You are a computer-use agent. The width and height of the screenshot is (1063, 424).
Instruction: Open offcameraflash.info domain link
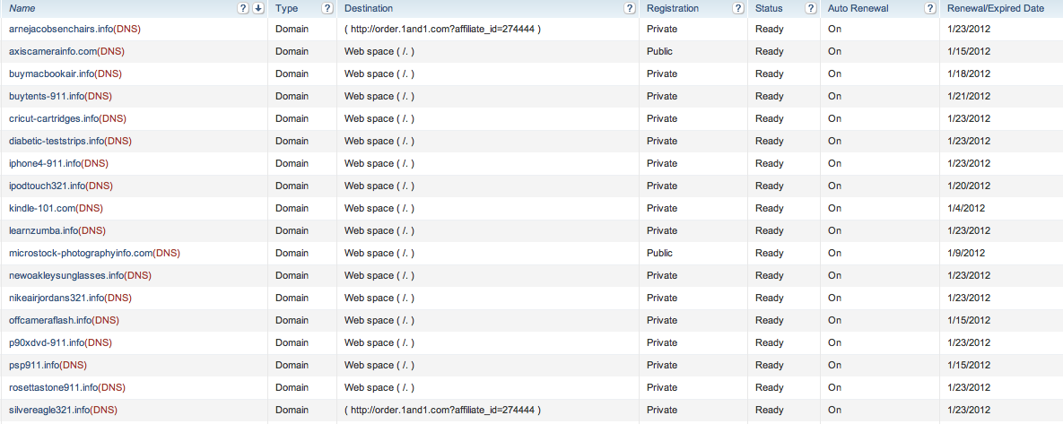point(50,320)
